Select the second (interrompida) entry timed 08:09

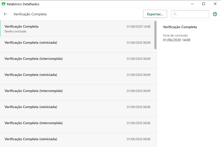click(76, 93)
